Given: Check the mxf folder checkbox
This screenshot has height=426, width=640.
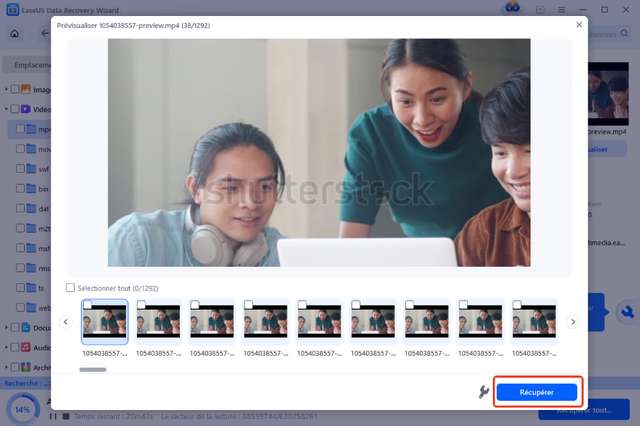Looking at the screenshot, I should point(20,248).
